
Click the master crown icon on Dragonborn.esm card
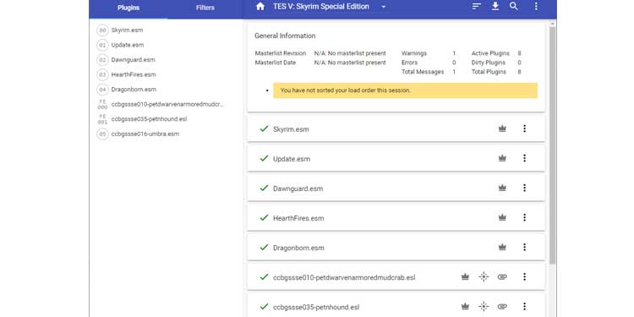502,247
